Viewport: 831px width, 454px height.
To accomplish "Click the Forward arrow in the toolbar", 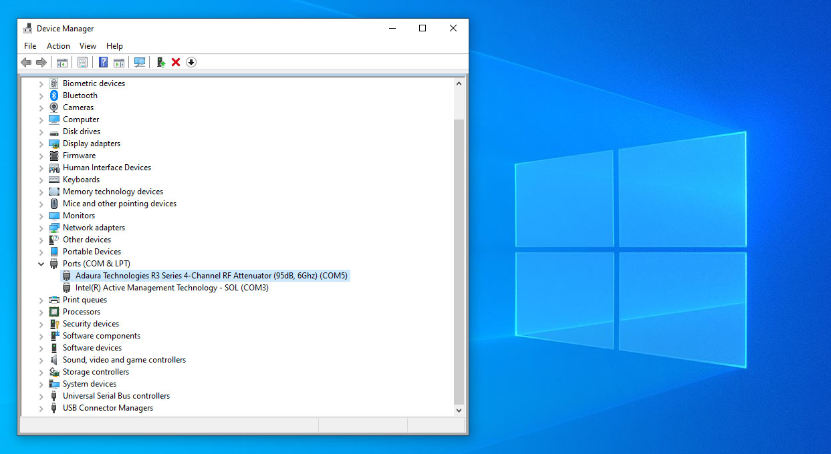I will pyautogui.click(x=41, y=62).
